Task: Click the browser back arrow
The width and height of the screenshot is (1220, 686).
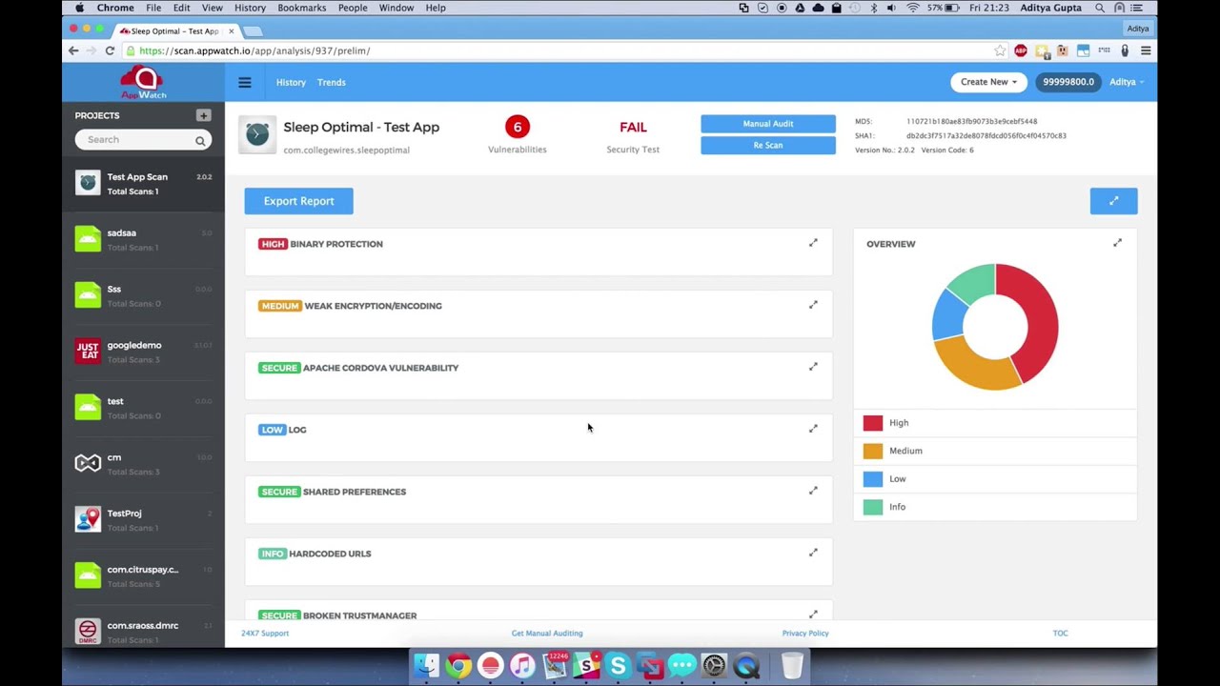Action: tap(73, 50)
